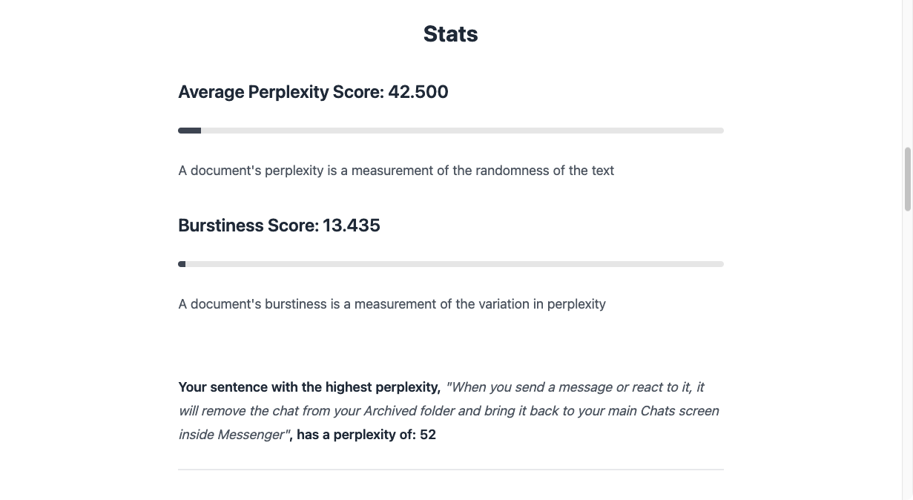Image resolution: width=913 pixels, height=500 pixels.
Task: Click the divider line below the perplexity sentence
Action: [450, 470]
